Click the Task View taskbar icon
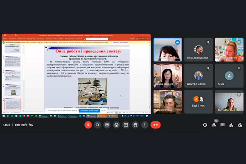This screenshot has width=246, height=164. click(12, 116)
